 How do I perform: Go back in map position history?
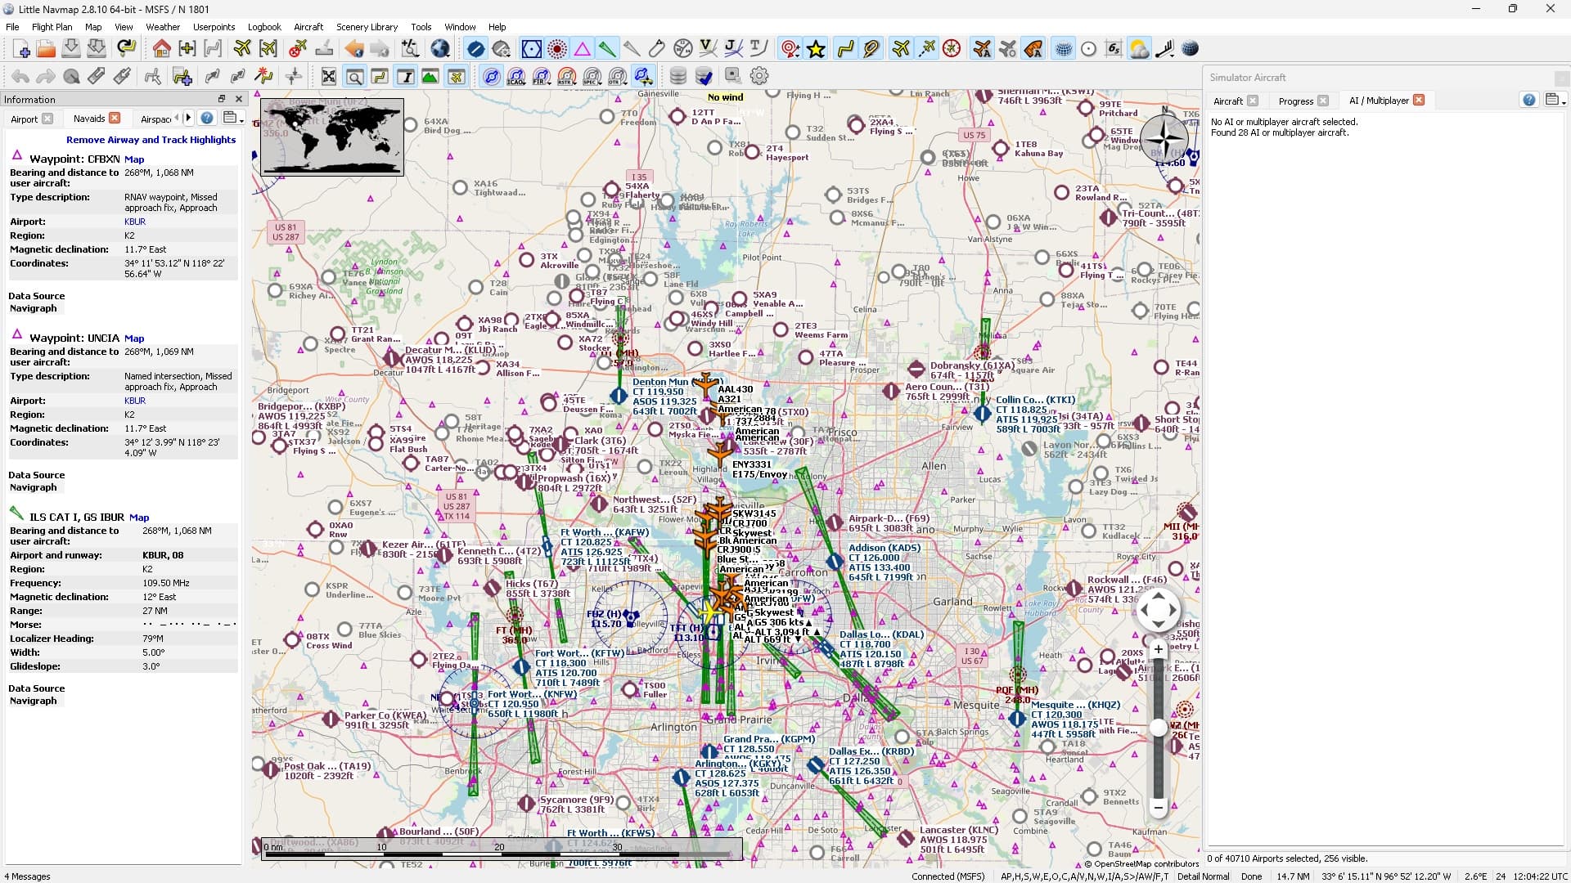click(x=353, y=49)
